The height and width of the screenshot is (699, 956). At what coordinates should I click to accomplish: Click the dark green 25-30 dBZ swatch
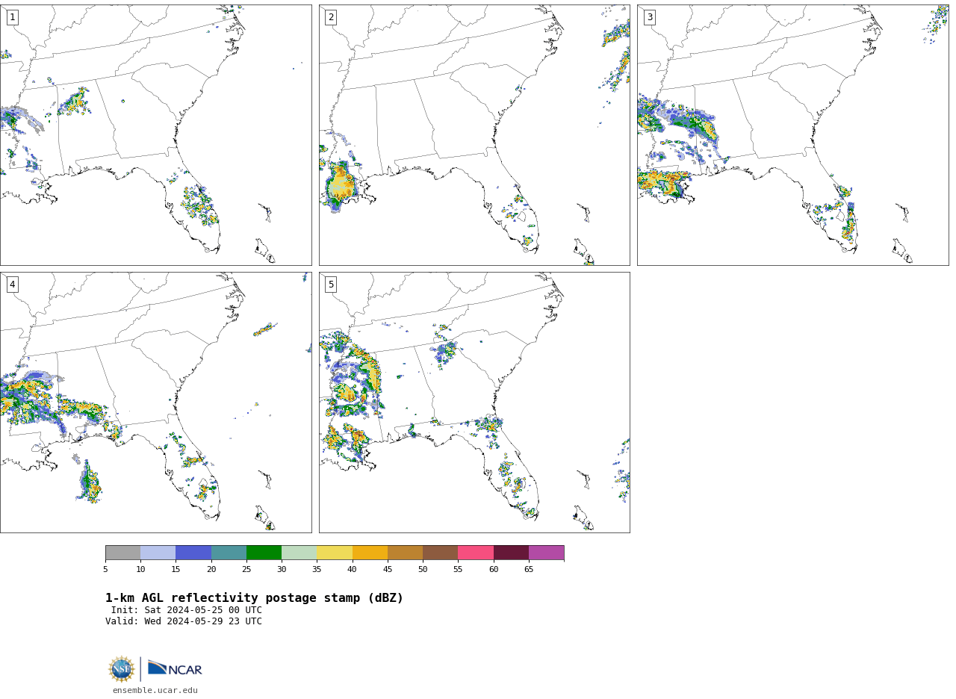[264, 553]
